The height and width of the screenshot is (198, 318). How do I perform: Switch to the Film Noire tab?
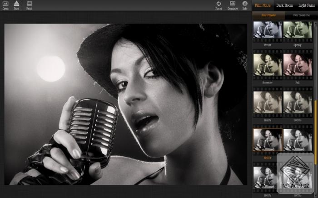pos(263,5)
